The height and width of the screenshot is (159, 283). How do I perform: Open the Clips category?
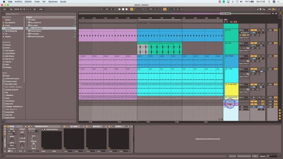[x=7, y=64]
